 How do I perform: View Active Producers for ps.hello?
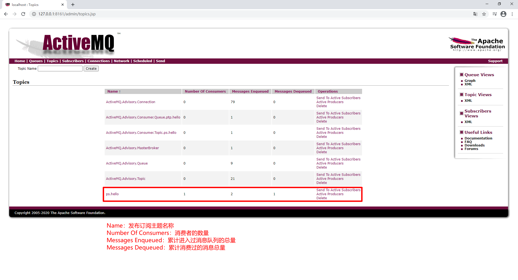(330, 194)
